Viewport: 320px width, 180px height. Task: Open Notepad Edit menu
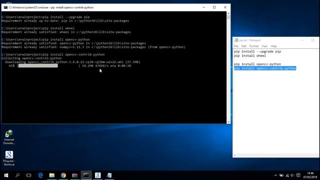[x=243, y=46]
